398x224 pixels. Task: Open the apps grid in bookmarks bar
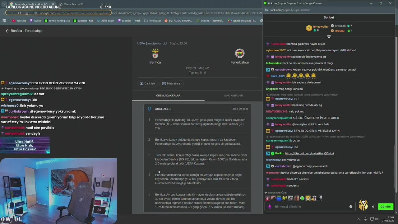(x=4, y=21)
